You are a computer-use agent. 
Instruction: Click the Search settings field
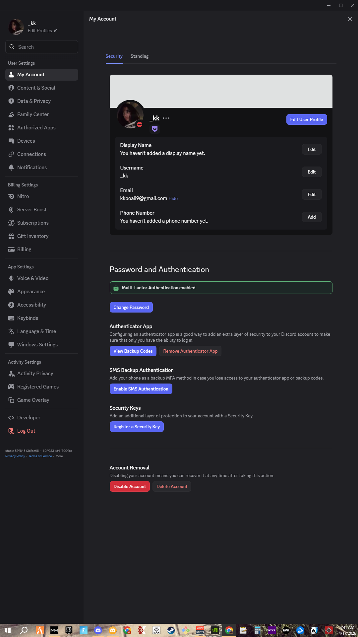point(42,47)
